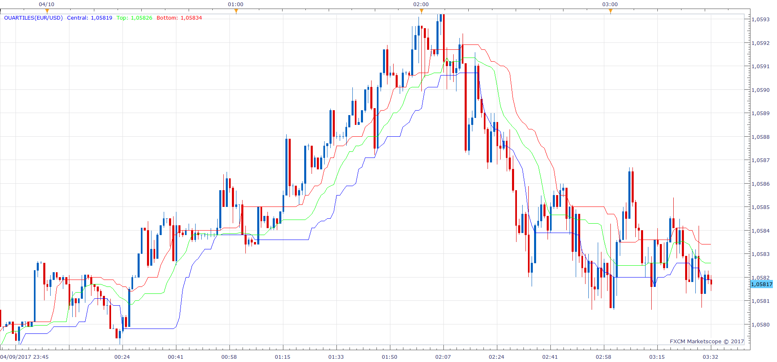Image resolution: width=777 pixels, height=362 pixels.
Task: Click the 02:00 hour marker triangle
Action: click(x=421, y=11)
